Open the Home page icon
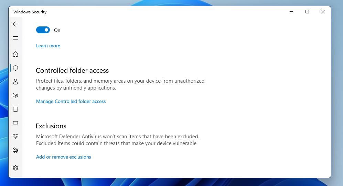 (15, 54)
